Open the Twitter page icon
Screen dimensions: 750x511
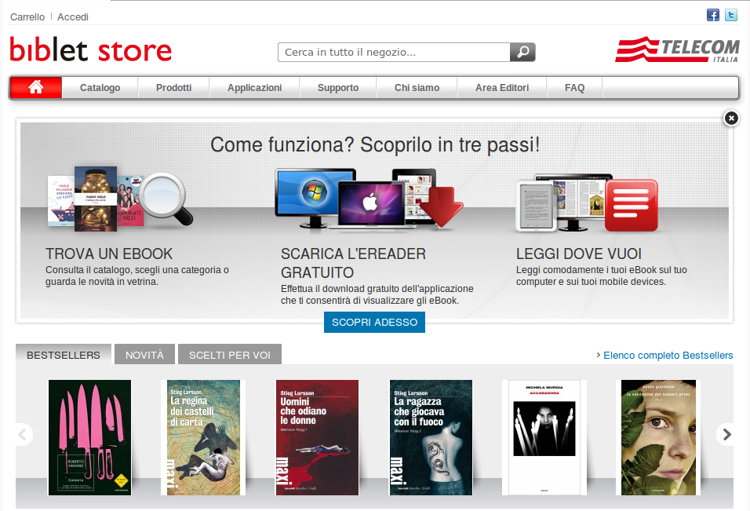(731, 15)
